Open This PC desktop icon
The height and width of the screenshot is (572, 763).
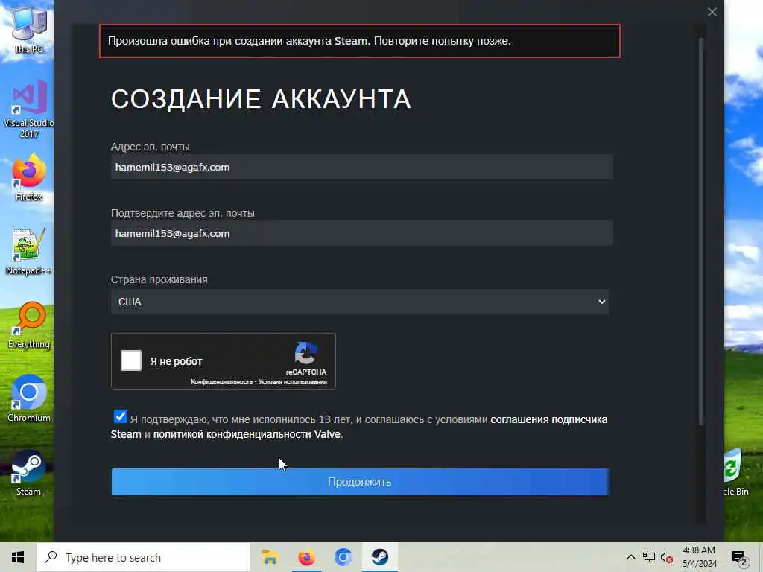pos(29,29)
